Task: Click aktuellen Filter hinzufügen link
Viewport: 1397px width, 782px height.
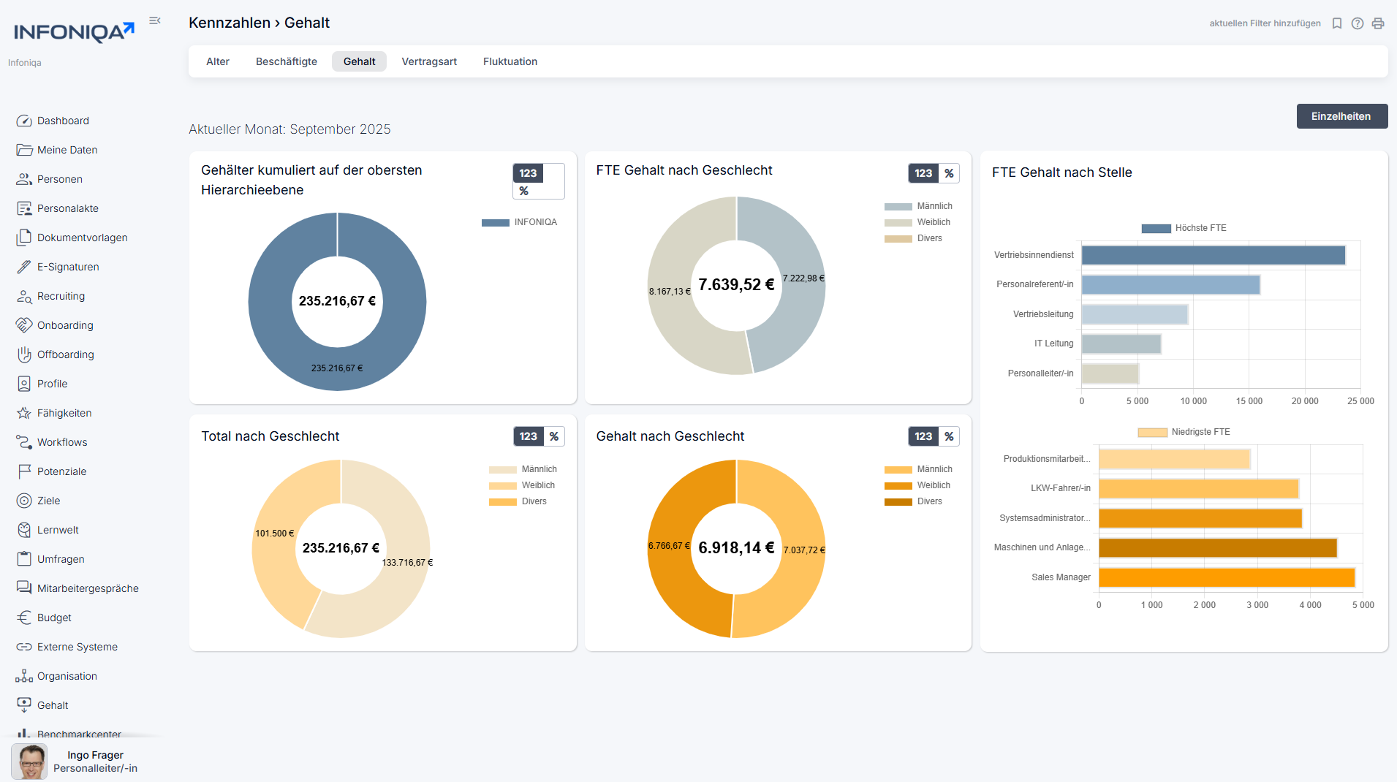Action: point(1265,23)
